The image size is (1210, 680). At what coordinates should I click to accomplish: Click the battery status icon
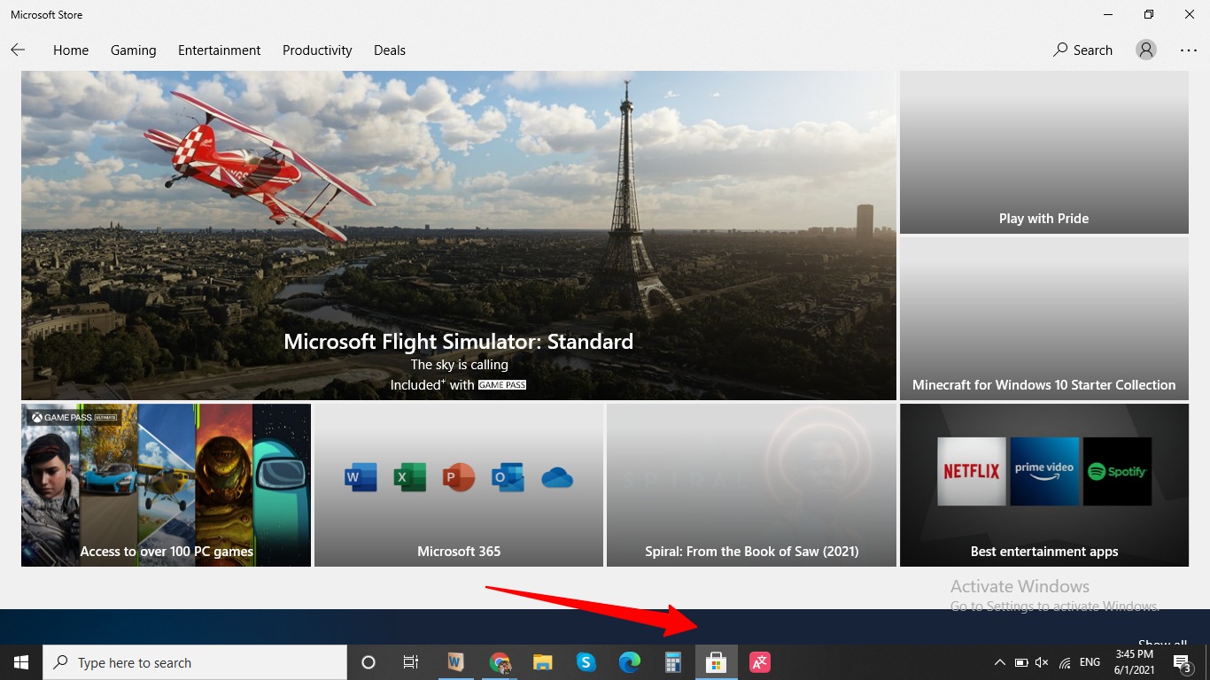1021,662
